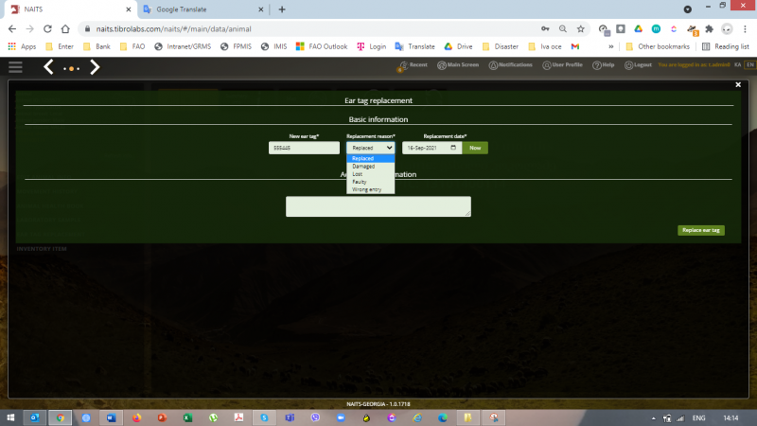Go to previous screen with left chevron
The width and height of the screenshot is (757, 426).
48,67
